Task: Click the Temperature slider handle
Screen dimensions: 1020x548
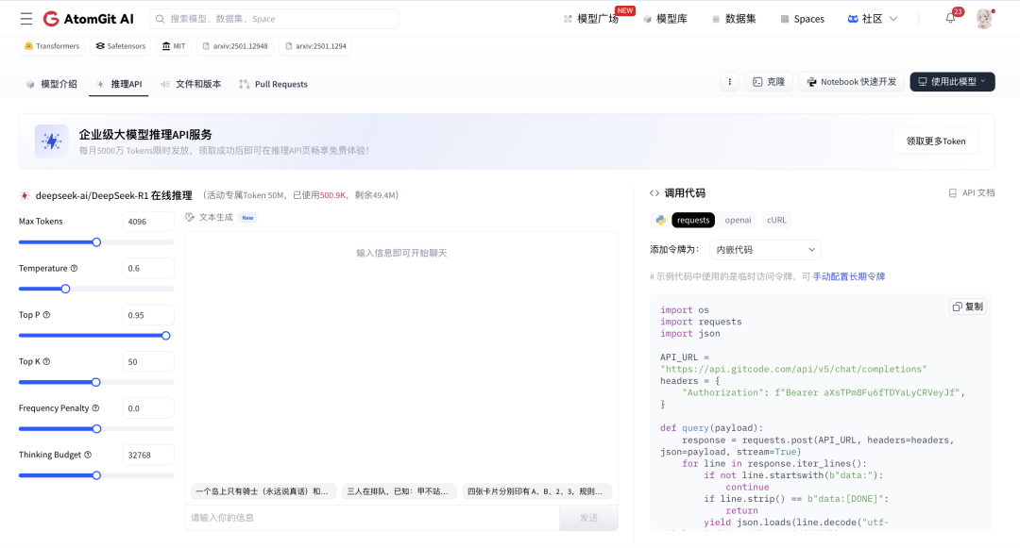Action: [x=65, y=289]
